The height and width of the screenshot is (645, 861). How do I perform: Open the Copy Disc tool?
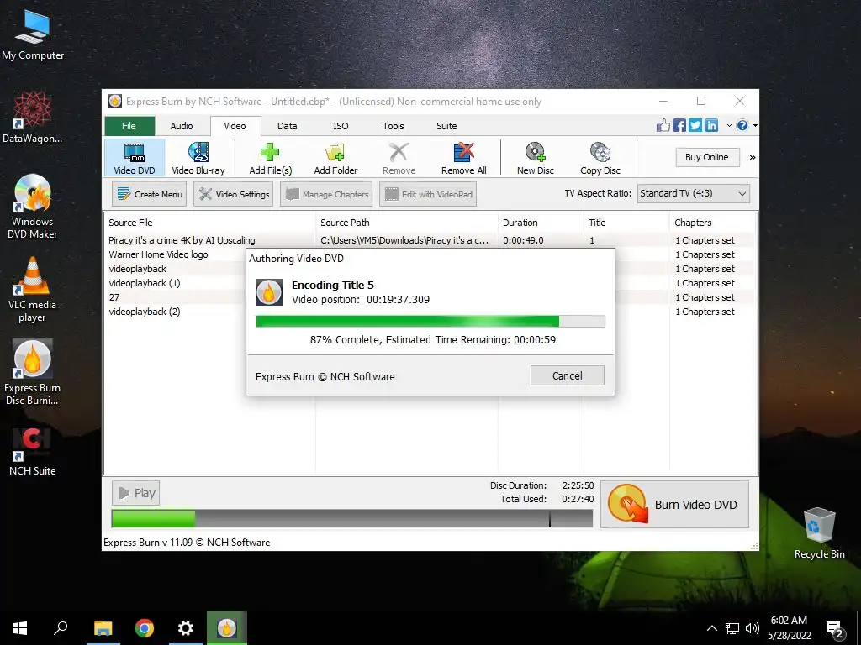pyautogui.click(x=600, y=157)
